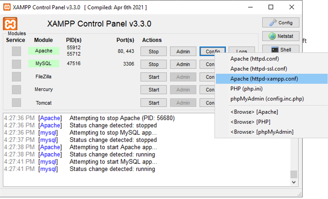Enable the Apache service install checkbox
Image resolution: width=328 pixels, height=199 pixels.
(15, 51)
